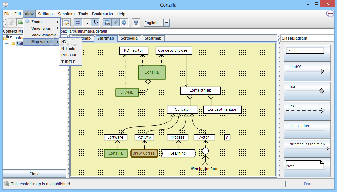Toggle the layout tool with boxes icon
Image resolution: width=337 pixels, height=192 pixels.
tap(95, 23)
